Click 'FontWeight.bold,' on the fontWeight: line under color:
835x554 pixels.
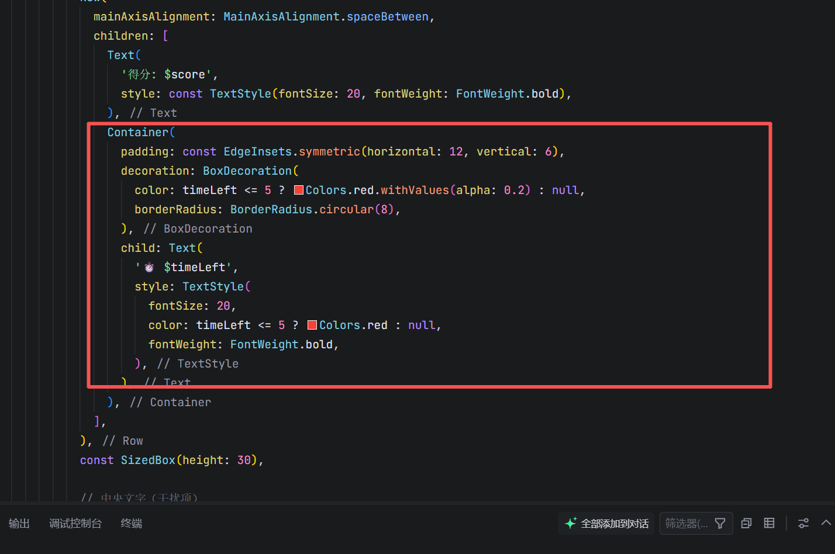285,344
